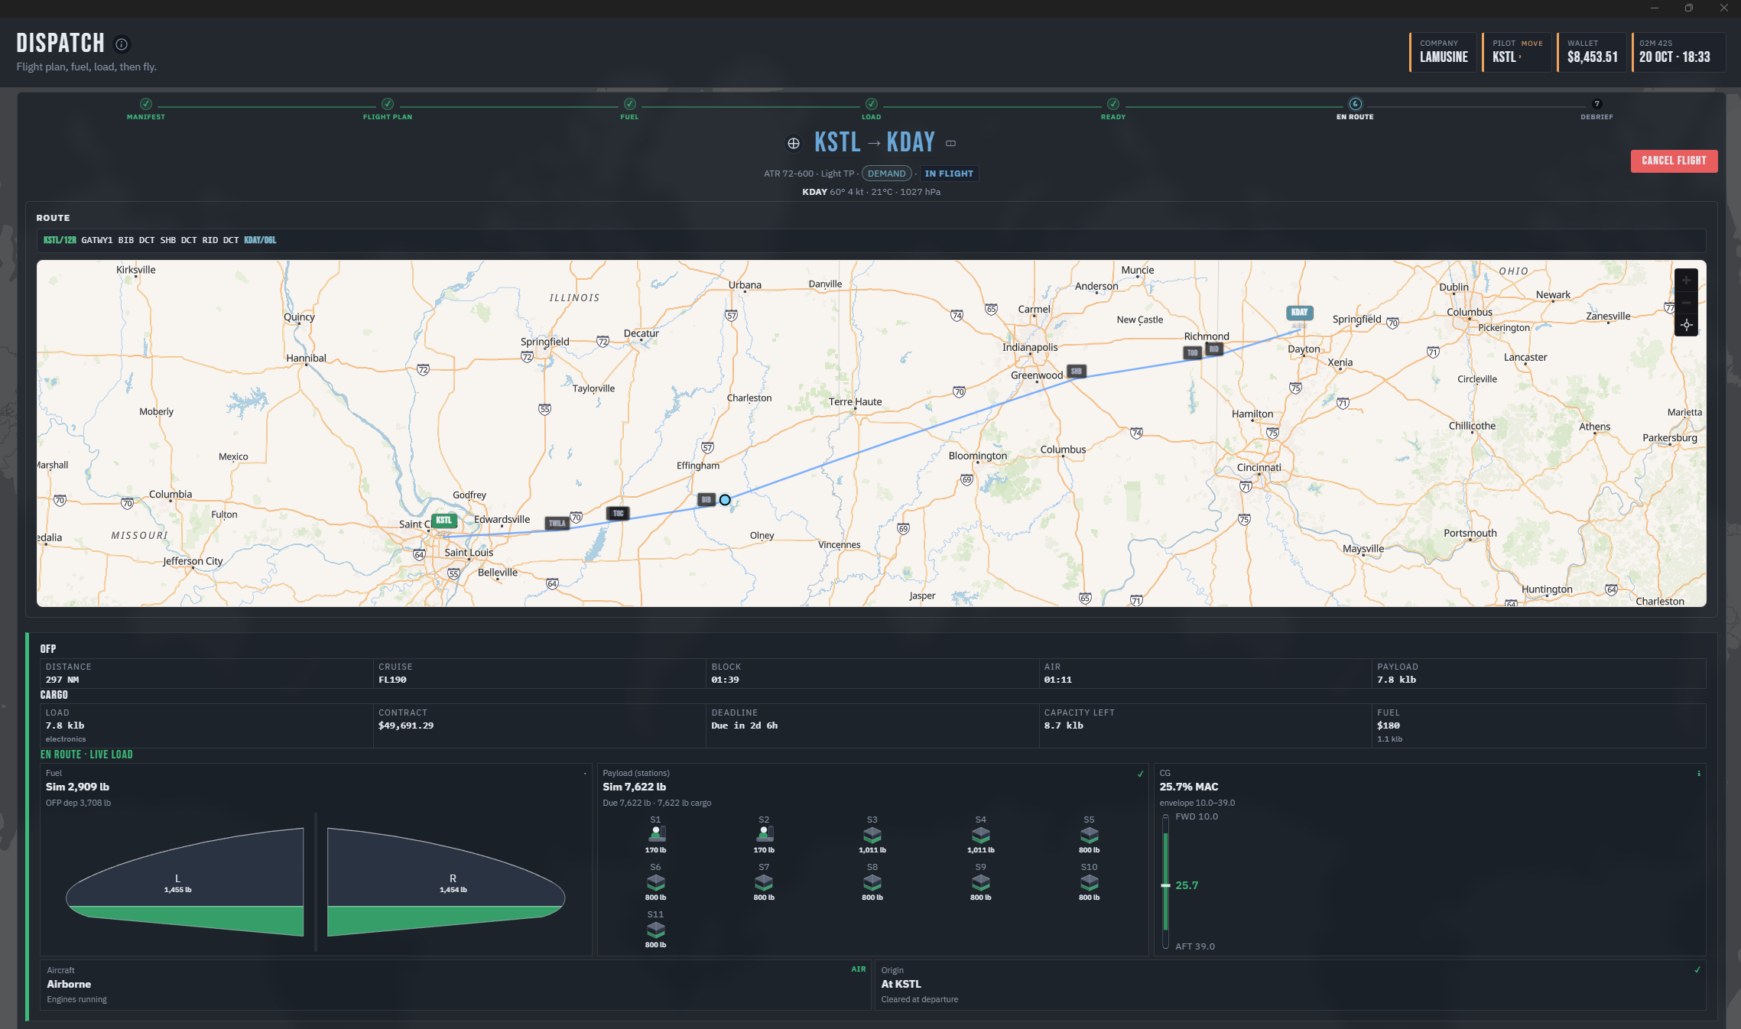The height and width of the screenshot is (1029, 1741).
Task: Go to the Manifest step
Action: coord(146,109)
